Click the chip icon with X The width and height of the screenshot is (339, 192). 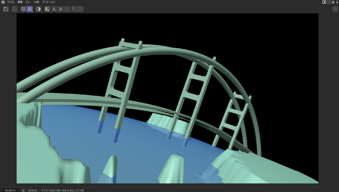(23, 9)
